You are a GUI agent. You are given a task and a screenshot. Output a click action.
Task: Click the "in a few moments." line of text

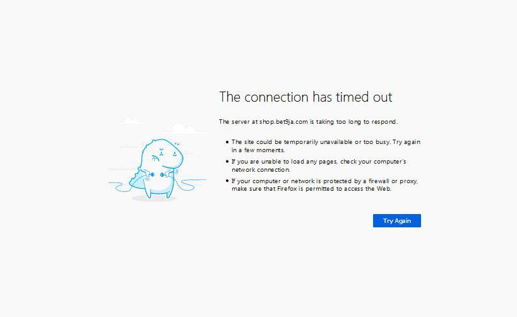tap(258, 150)
